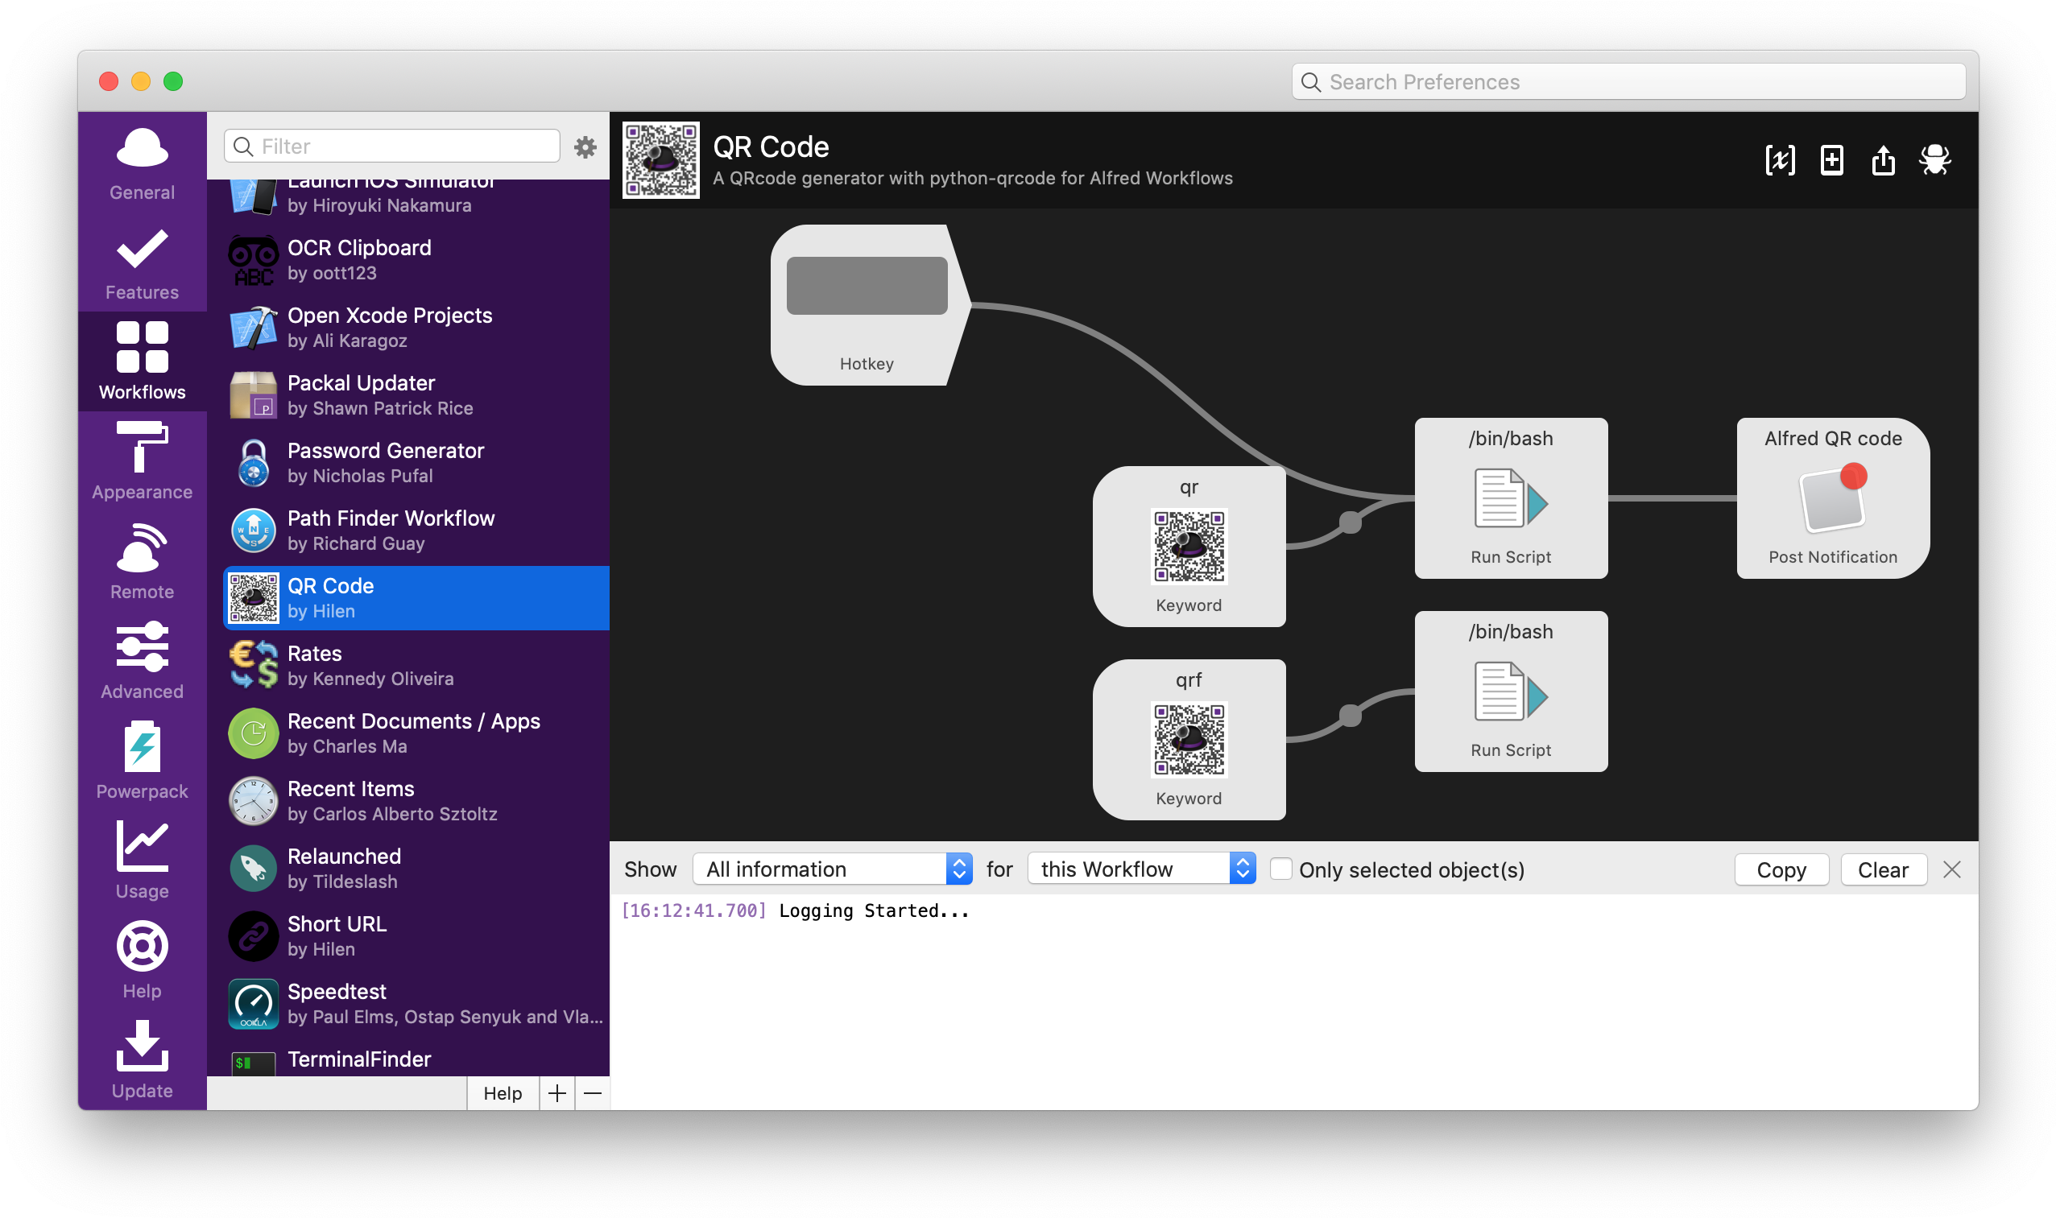
Task: Select the qr Keyword object
Action: click(x=1189, y=547)
